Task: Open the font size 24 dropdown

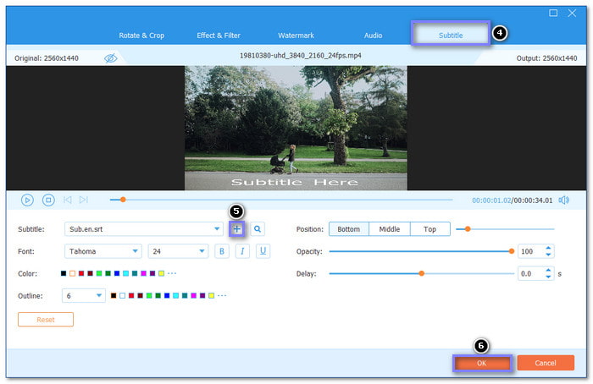Action: 178,251
